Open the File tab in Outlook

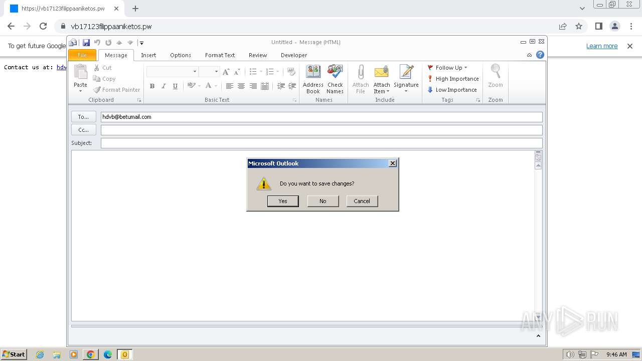pos(82,55)
